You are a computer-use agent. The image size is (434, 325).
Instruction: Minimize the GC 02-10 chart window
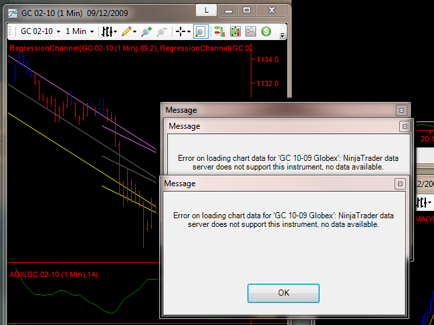point(228,11)
